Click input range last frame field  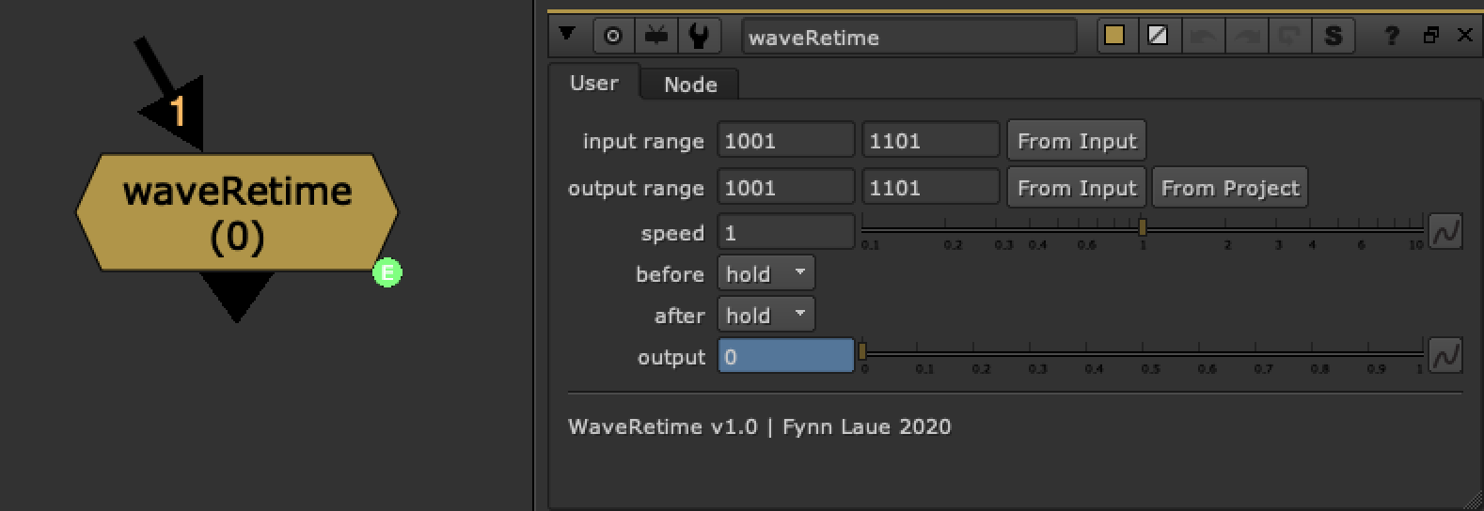tap(931, 141)
